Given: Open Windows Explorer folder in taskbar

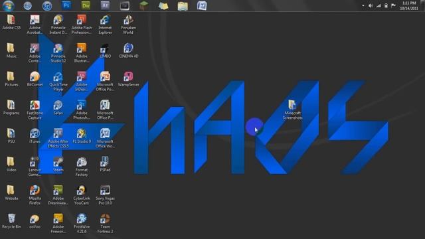Looking at the screenshot, I should [183, 6].
